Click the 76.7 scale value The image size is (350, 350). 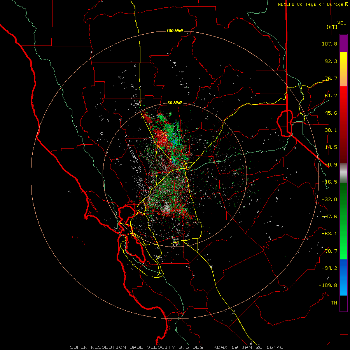[x=331, y=78]
